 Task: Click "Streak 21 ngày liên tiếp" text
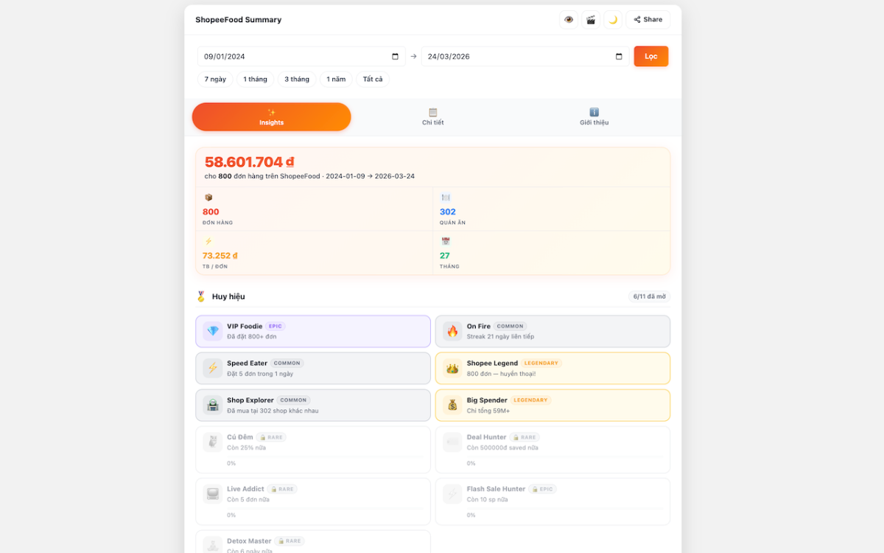tap(500, 337)
